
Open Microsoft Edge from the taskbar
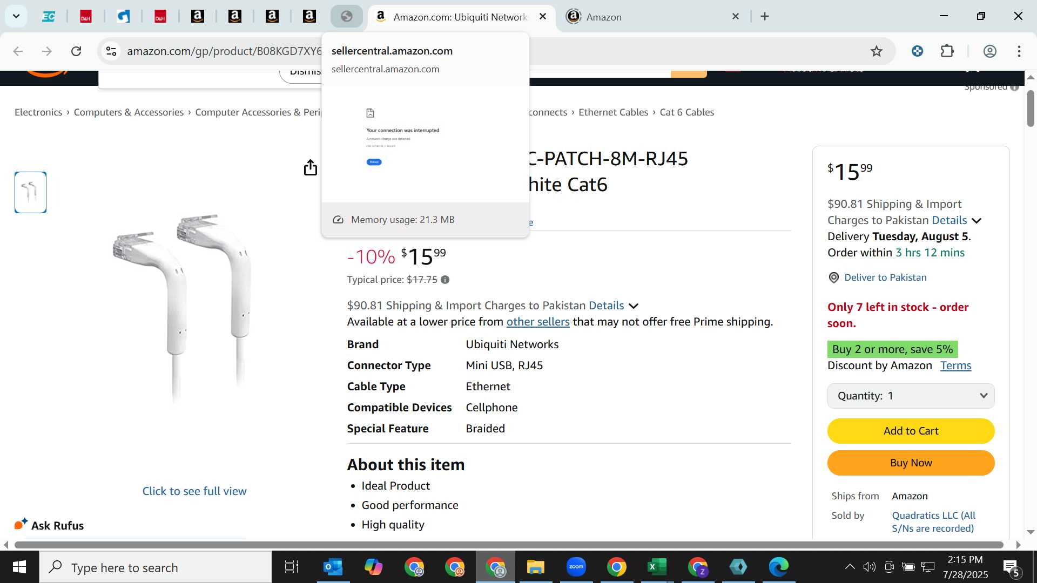point(779,567)
